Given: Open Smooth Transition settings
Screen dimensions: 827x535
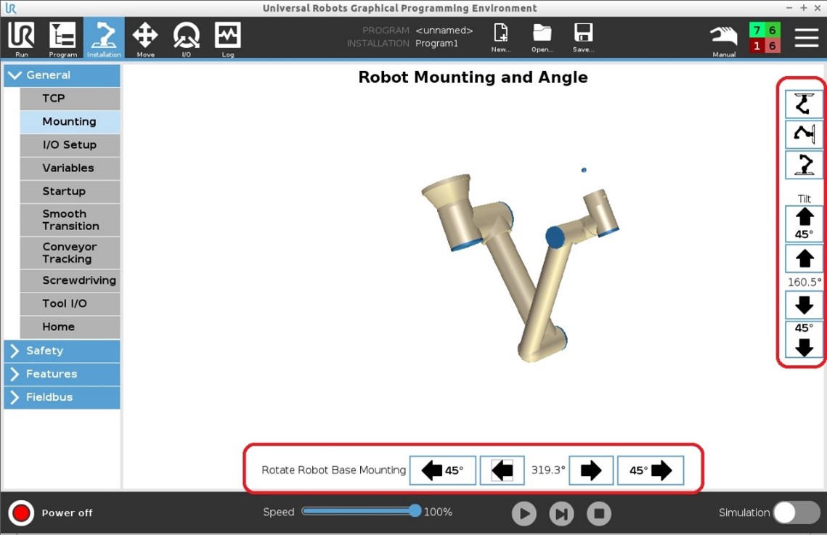Looking at the screenshot, I should tap(70, 220).
